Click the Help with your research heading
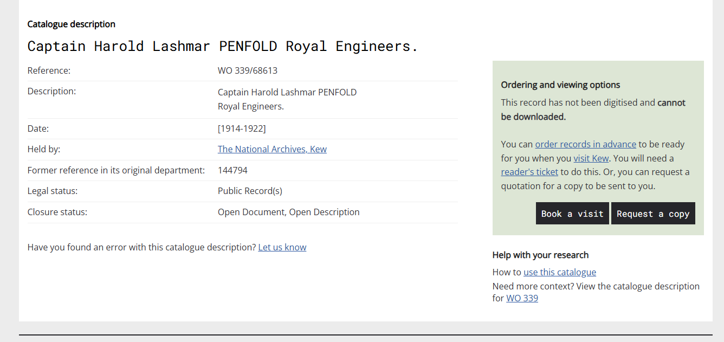 [x=540, y=255]
